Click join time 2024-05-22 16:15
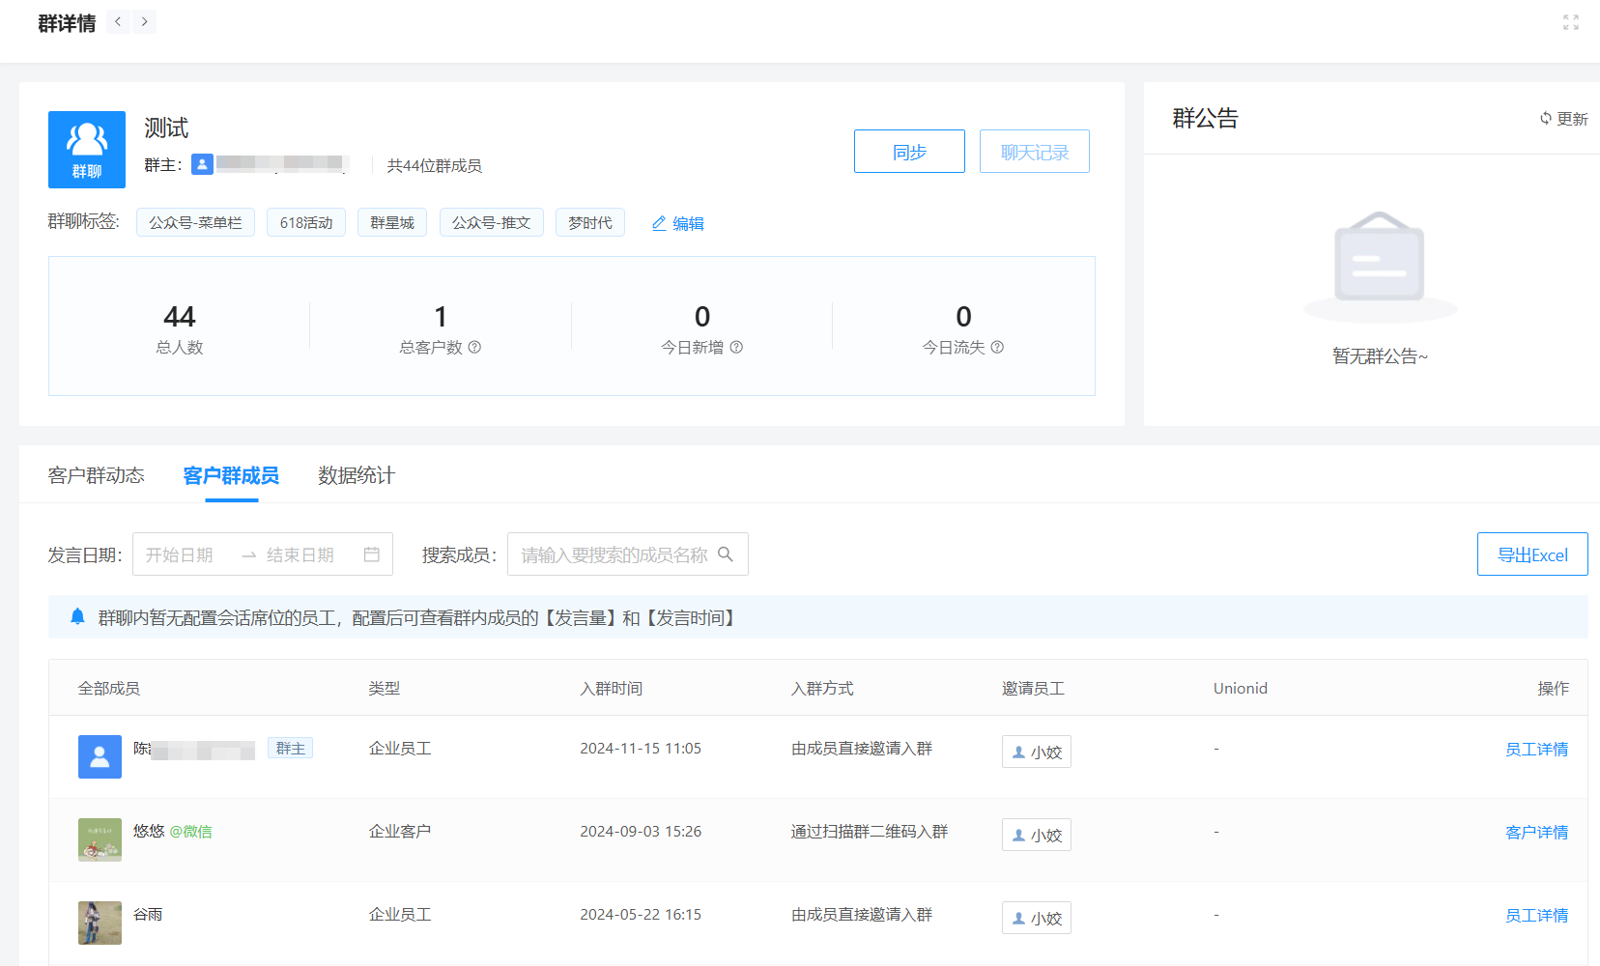The width and height of the screenshot is (1600, 966). pyautogui.click(x=641, y=915)
